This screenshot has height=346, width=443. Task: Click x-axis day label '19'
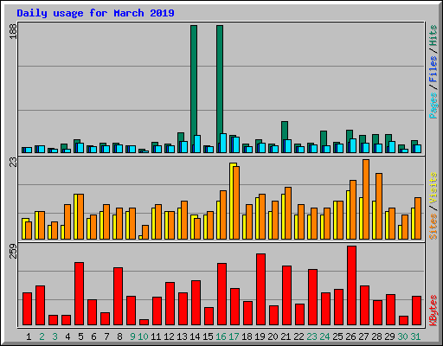[260, 336]
